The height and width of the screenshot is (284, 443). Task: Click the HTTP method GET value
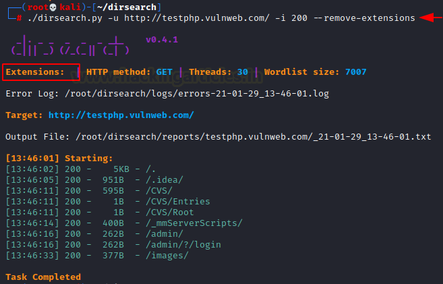pyautogui.click(x=164, y=72)
